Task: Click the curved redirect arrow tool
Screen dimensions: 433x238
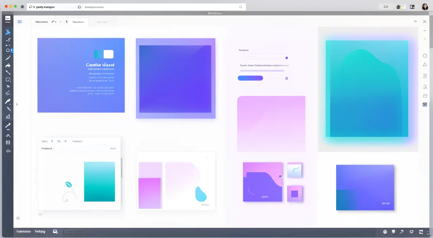Action: [x=8, y=65]
